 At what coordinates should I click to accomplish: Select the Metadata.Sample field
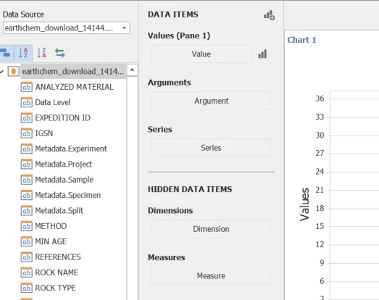click(x=64, y=180)
